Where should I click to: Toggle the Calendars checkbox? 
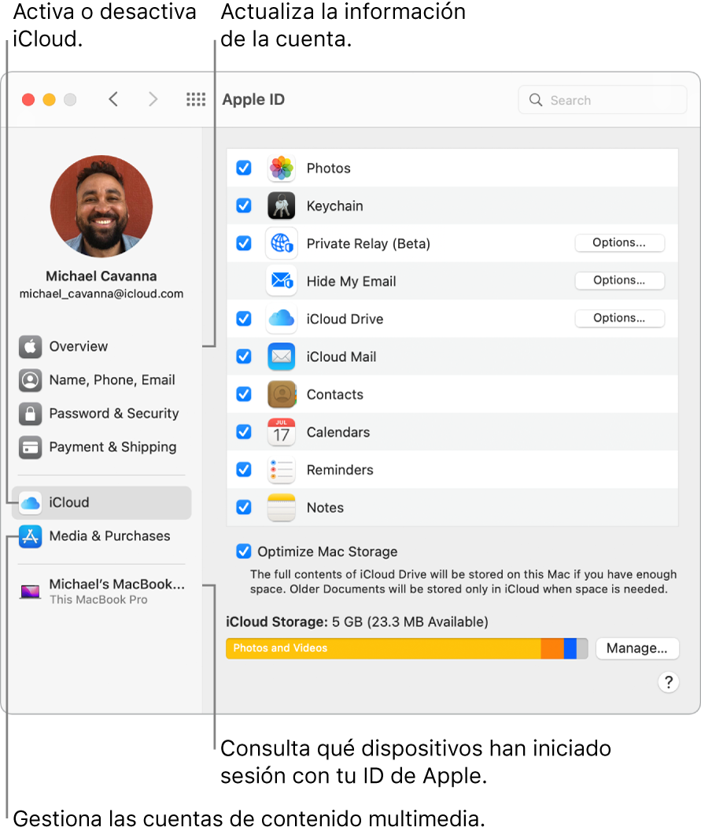coord(244,432)
